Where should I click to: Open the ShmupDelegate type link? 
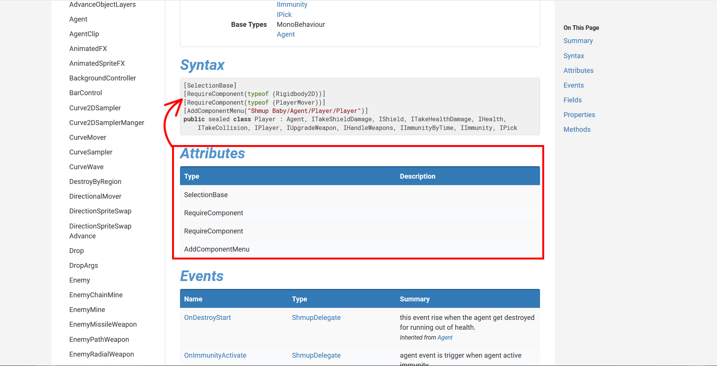pos(316,317)
